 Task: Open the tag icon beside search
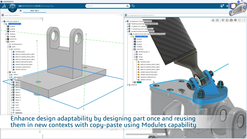(x=133, y=6)
